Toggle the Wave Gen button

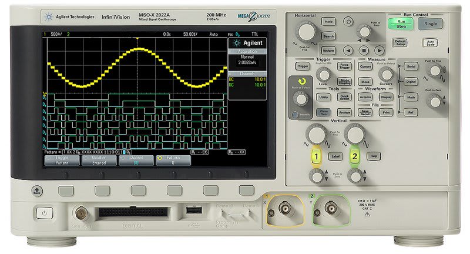tap(324, 112)
